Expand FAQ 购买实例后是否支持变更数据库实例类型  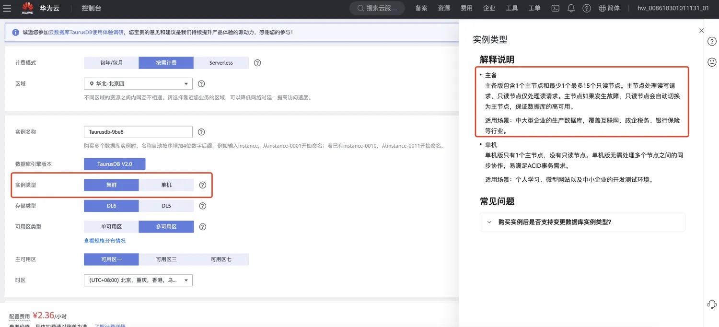coord(582,222)
